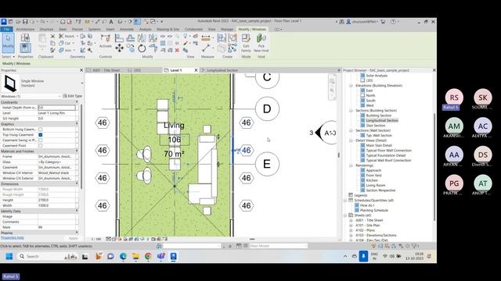This screenshot has height=281, width=501.
Task: Click the Copy tool icon in Modify panel
Action: click(131, 48)
